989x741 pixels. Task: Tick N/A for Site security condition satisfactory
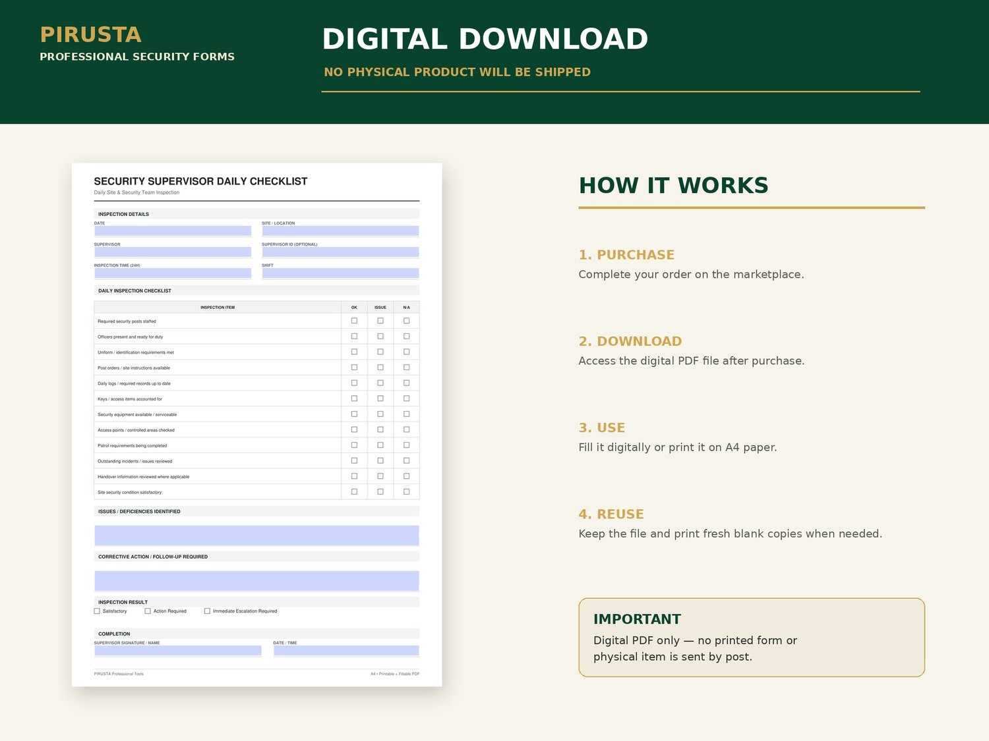407,492
